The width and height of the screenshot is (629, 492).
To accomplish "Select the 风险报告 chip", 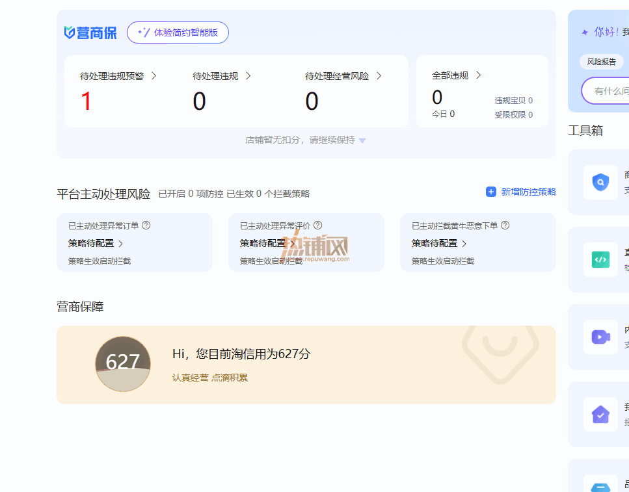I will pos(601,62).
